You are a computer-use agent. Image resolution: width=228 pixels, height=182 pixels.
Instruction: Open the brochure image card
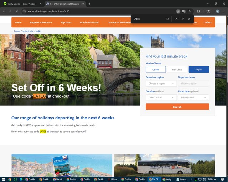62,165
